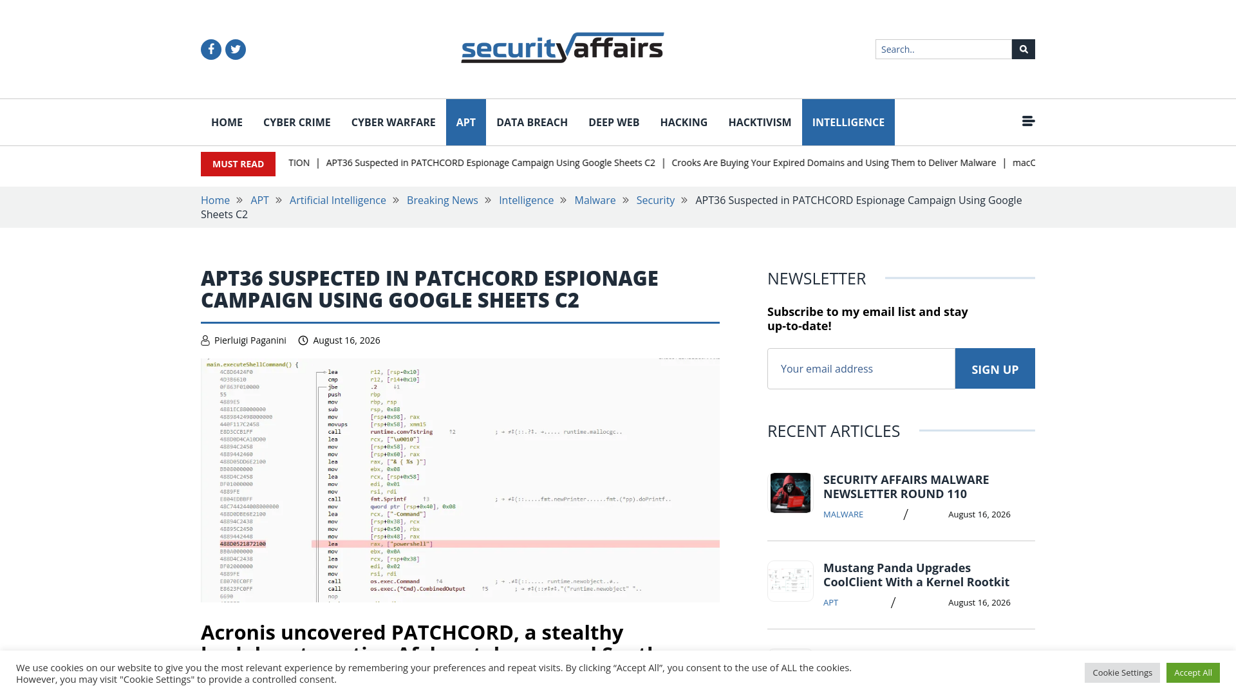The image size is (1236, 695).
Task: Open the CYBER CRIME menu item
Action: (x=297, y=122)
